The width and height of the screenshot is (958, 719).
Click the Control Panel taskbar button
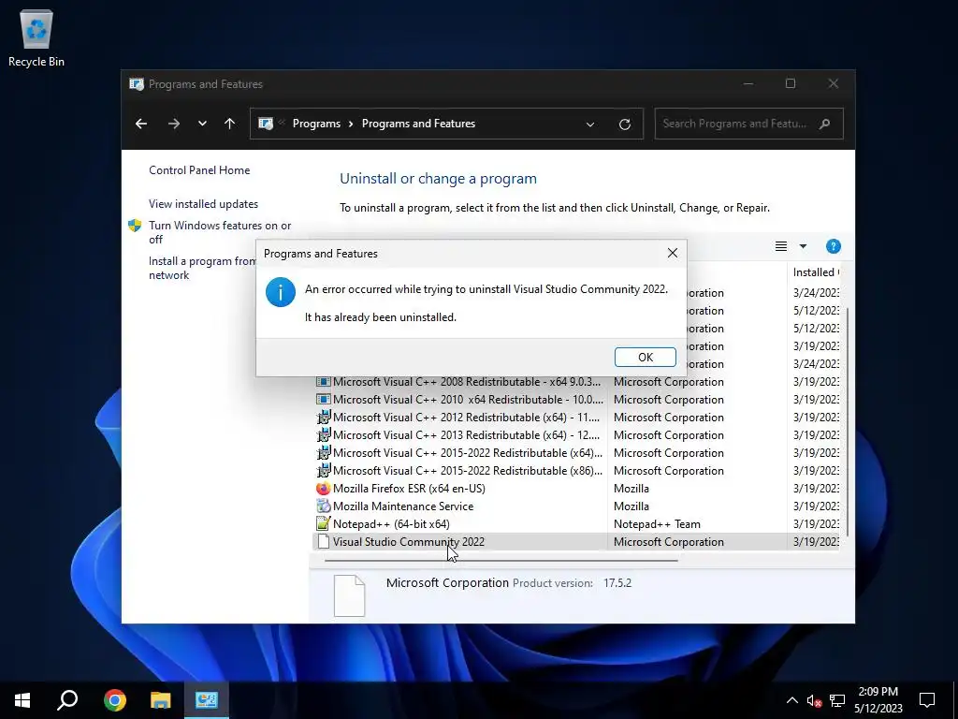click(x=207, y=700)
